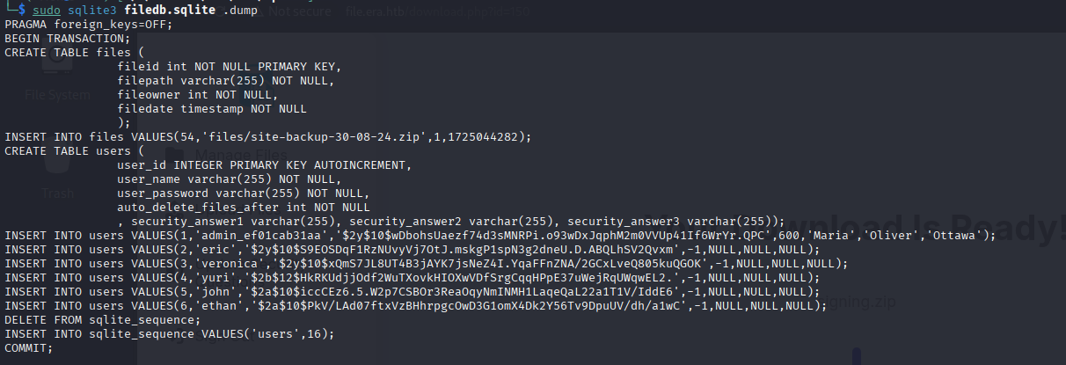Image resolution: width=1066 pixels, height=365 pixels.
Task: Click the faint Not secure address indicator
Action: point(302,11)
